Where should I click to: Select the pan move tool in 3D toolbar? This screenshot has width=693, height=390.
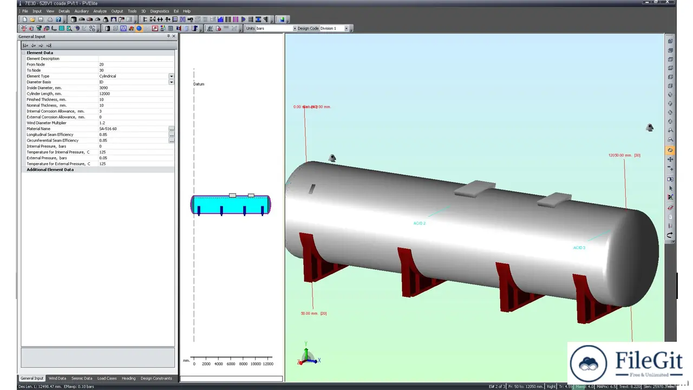(x=670, y=159)
